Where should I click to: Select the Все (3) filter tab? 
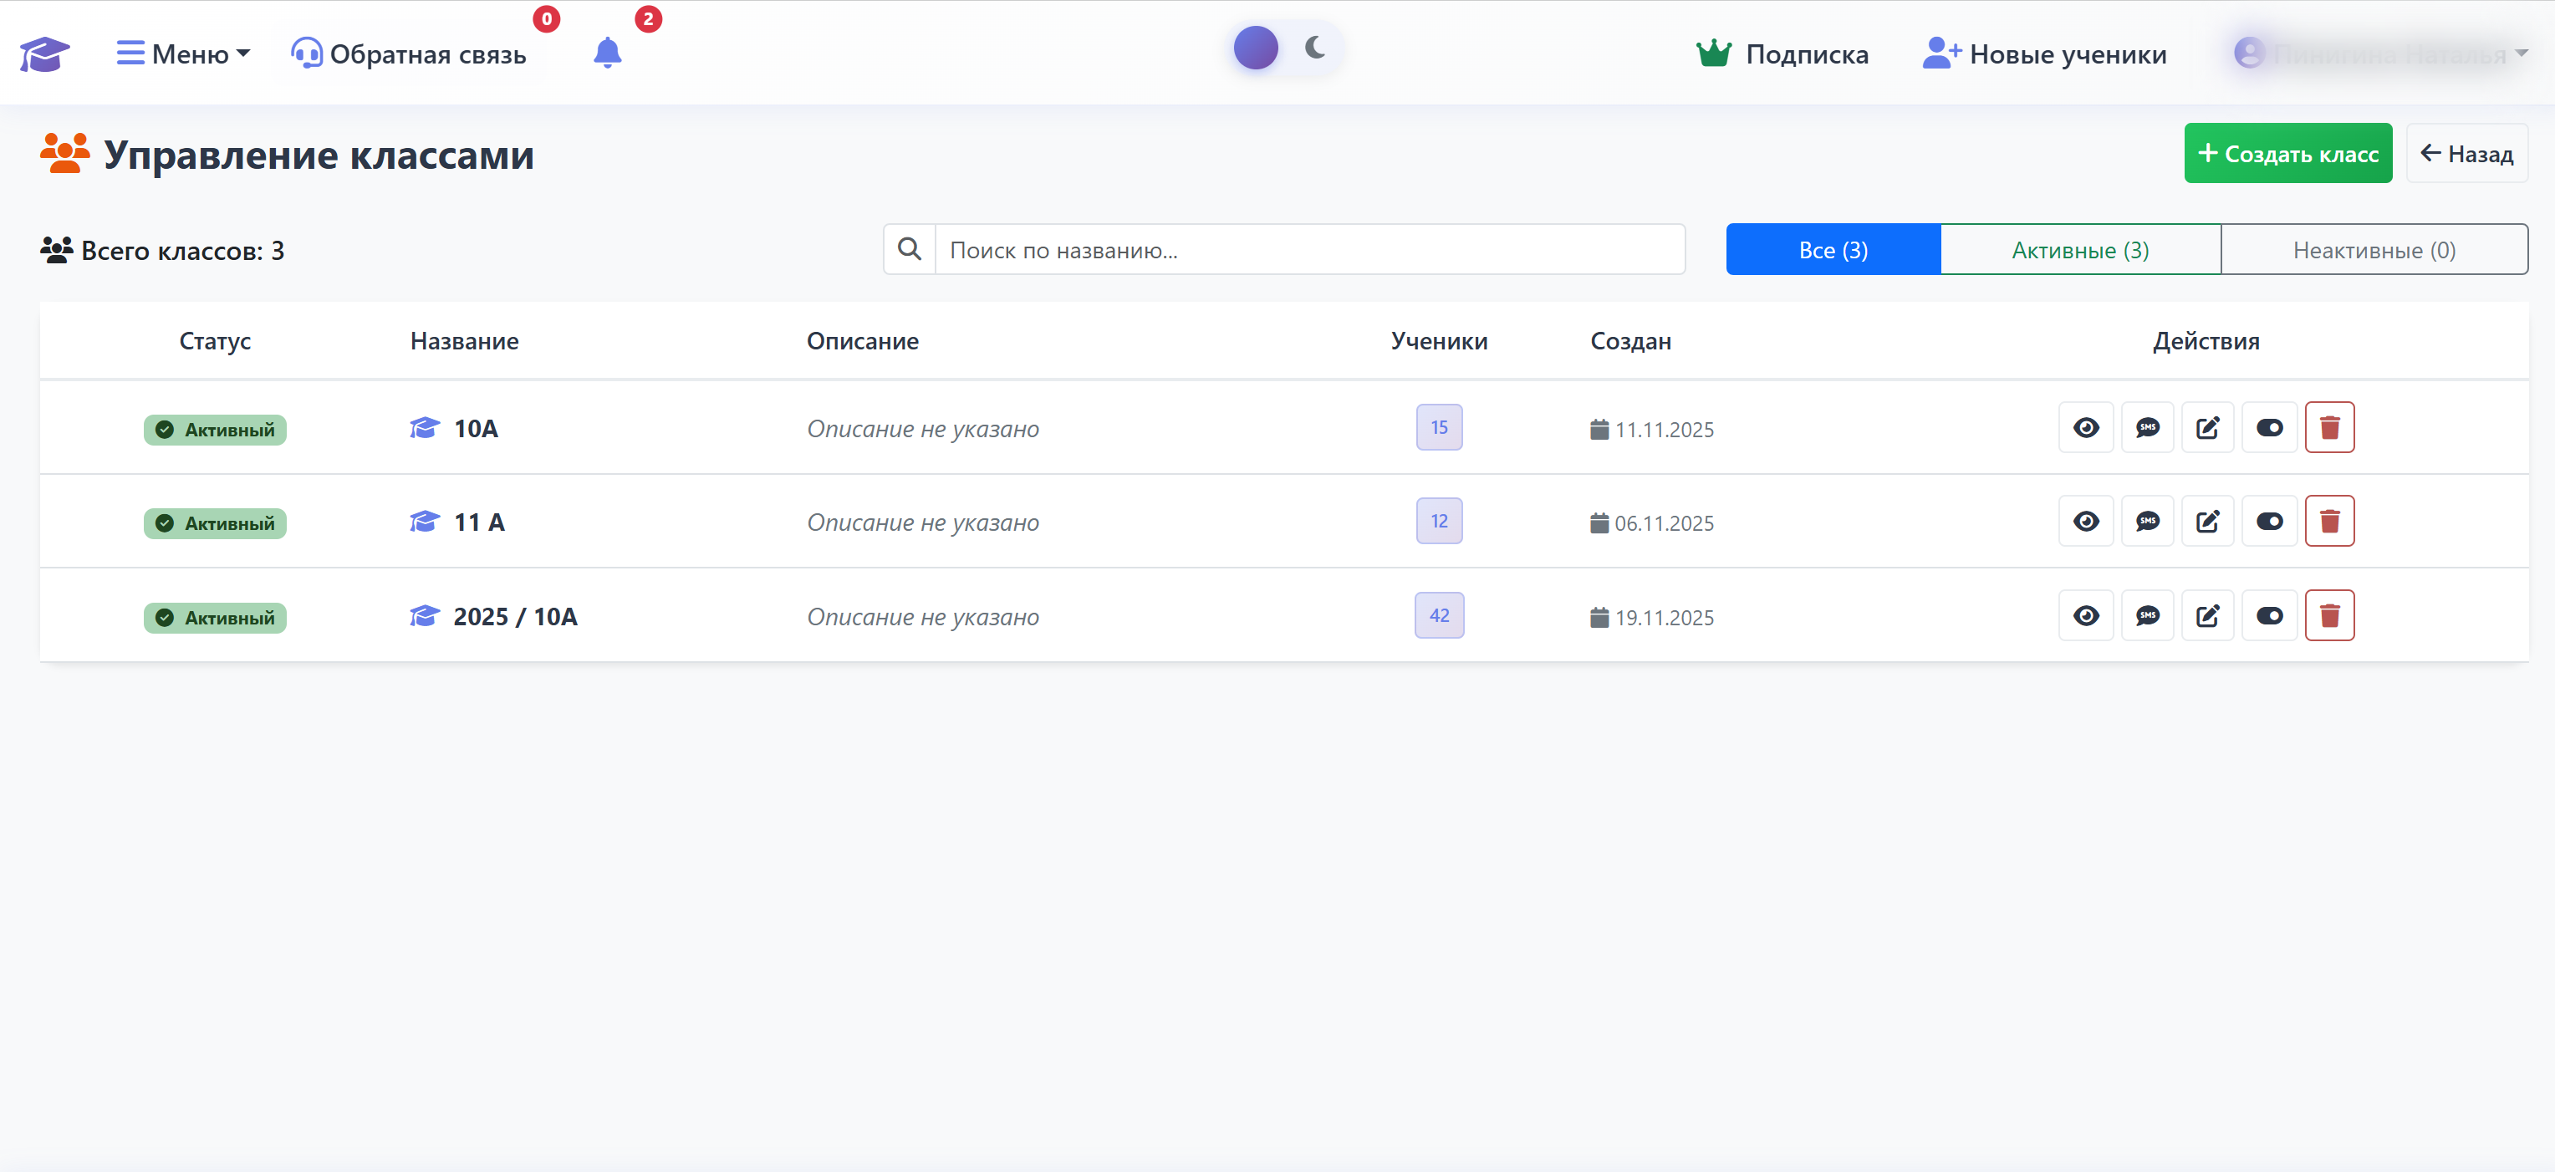tap(1833, 250)
